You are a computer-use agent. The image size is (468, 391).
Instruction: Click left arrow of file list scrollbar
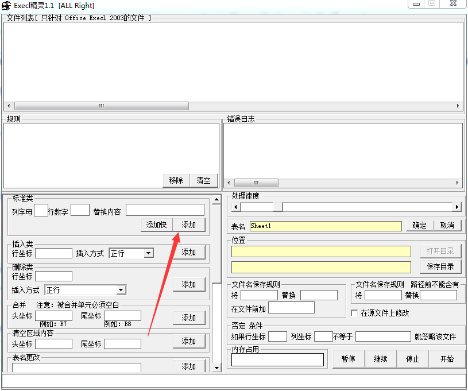[9, 106]
